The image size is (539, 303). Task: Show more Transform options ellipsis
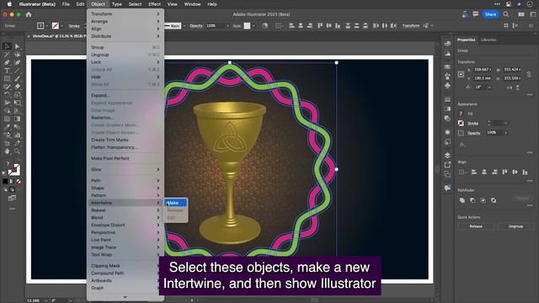[530, 94]
